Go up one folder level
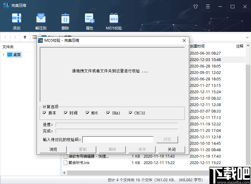Screen dimensions: 251x184 coord(25,37)
